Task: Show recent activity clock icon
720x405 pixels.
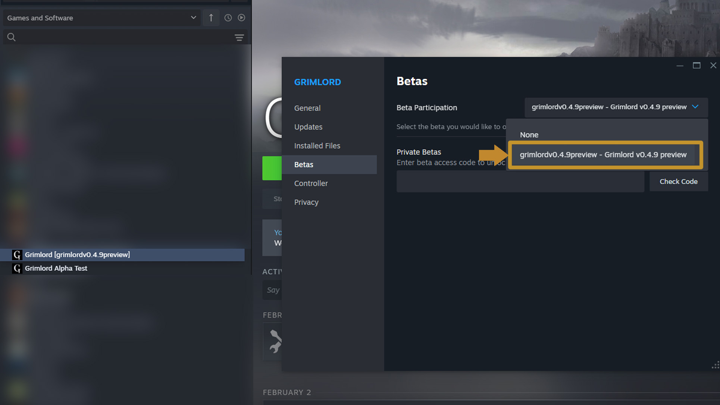Action: tap(228, 18)
